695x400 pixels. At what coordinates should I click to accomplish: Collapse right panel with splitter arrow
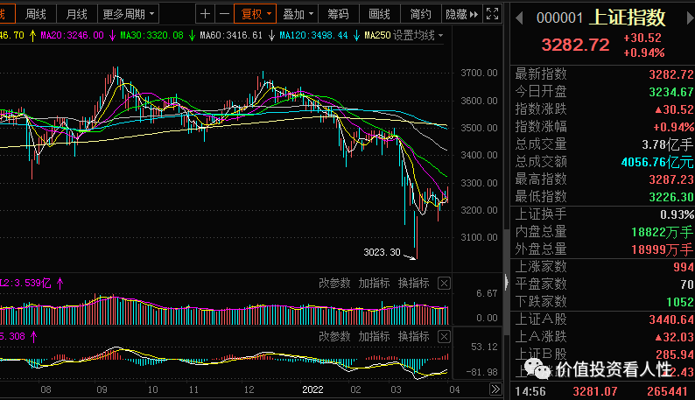coord(506,282)
